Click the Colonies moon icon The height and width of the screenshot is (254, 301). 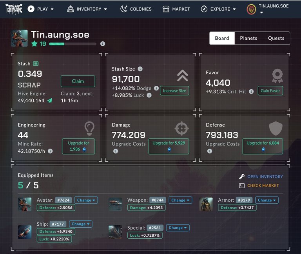point(123,9)
